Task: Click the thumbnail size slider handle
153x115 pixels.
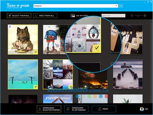Action: point(138,15)
